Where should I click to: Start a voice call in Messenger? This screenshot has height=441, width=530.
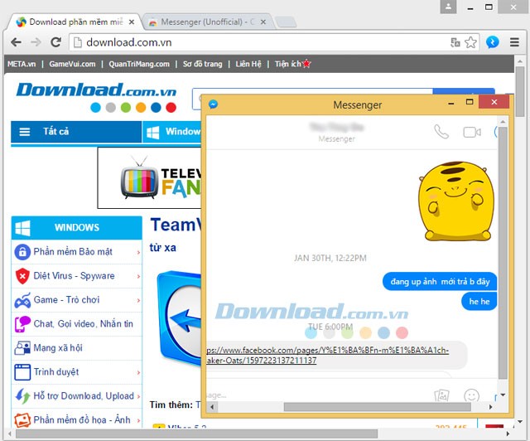pos(441,132)
